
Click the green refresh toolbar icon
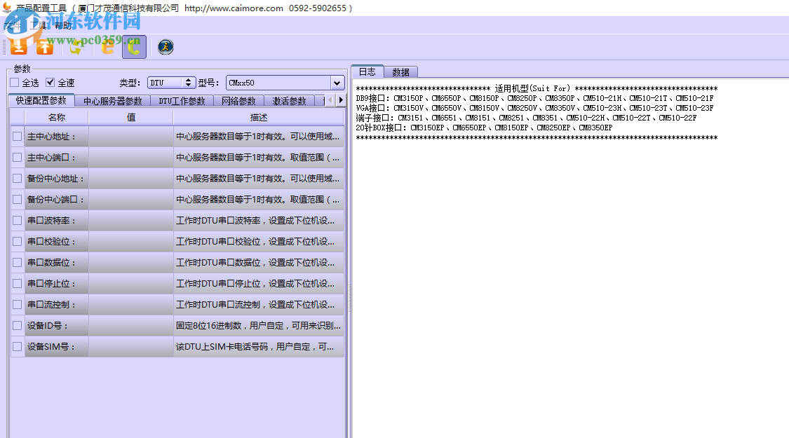pos(74,47)
